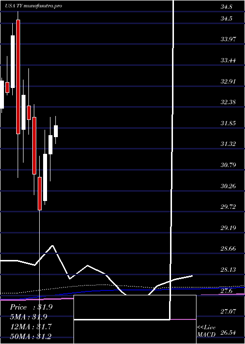The image size is (245, 344).
Task: Select the 'Price : 31.9' readout
Action: (x=31, y=307)
